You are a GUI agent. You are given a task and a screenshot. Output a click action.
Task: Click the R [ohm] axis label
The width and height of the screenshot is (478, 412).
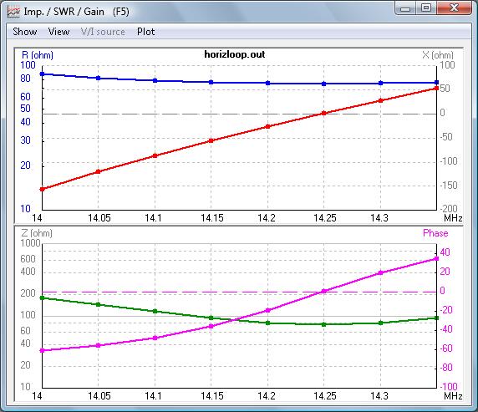[38, 55]
